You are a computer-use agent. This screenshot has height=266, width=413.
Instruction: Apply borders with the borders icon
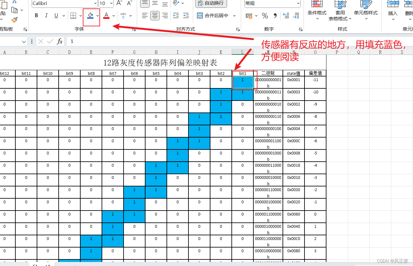(73, 16)
